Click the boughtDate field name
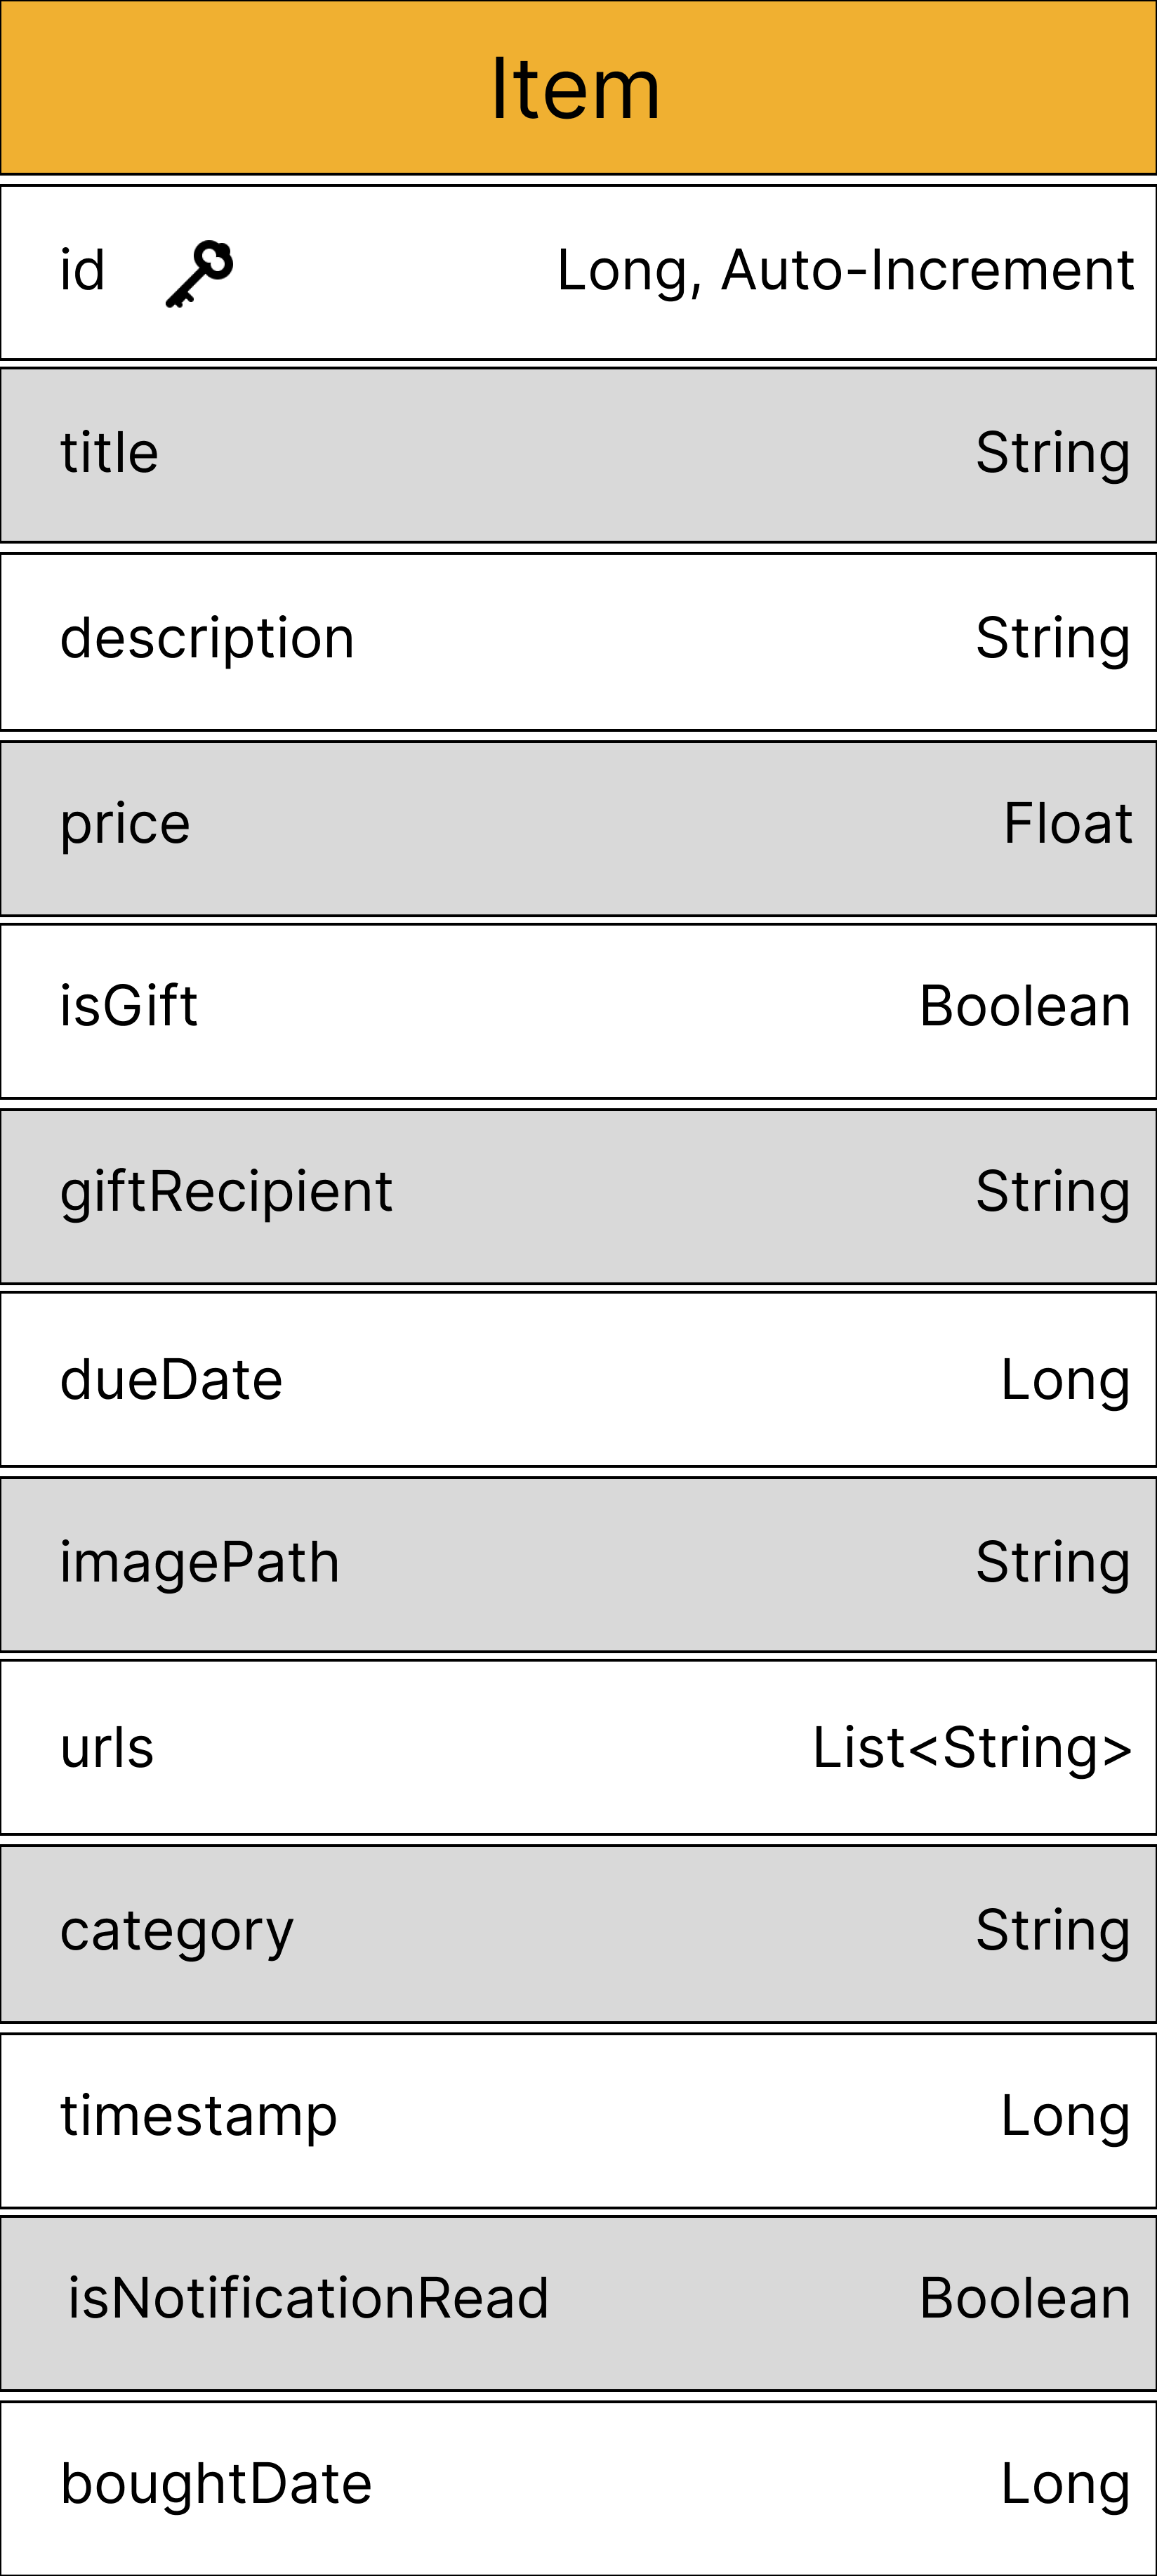The height and width of the screenshot is (2576, 1157). (216, 2484)
